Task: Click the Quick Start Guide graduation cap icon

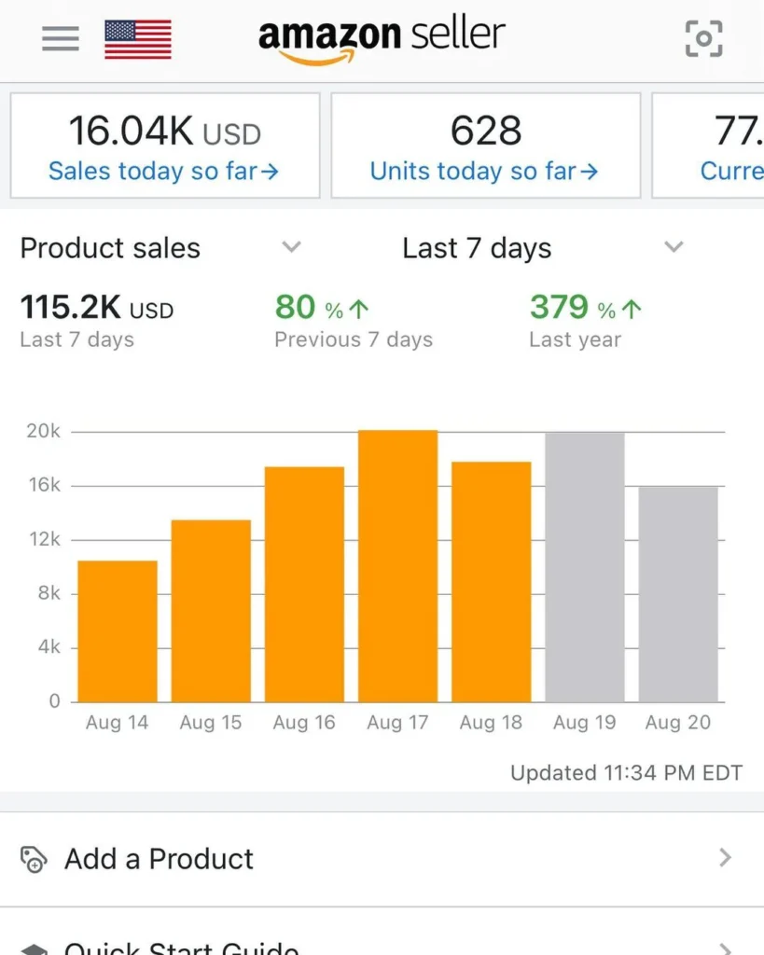Action: coord(34,948)
